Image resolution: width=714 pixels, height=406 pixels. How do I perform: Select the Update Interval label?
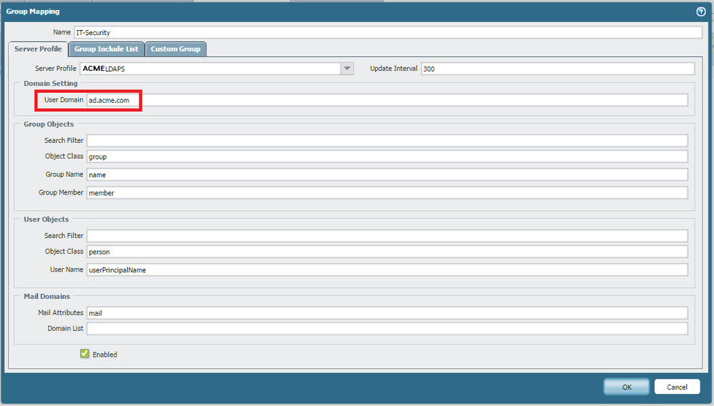393,69
